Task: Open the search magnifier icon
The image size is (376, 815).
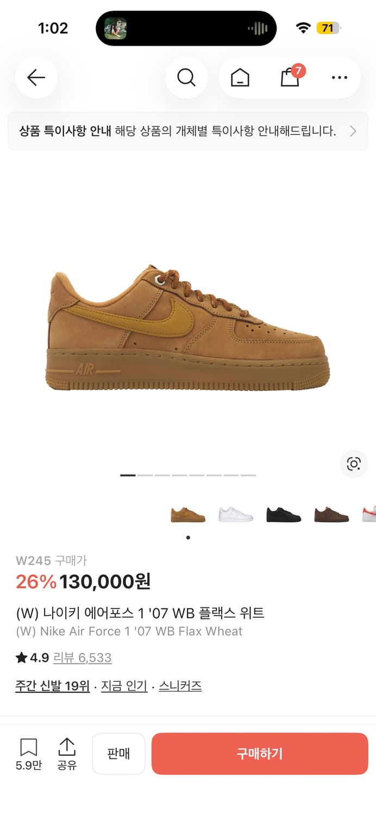Action: [x=186, y=78]
